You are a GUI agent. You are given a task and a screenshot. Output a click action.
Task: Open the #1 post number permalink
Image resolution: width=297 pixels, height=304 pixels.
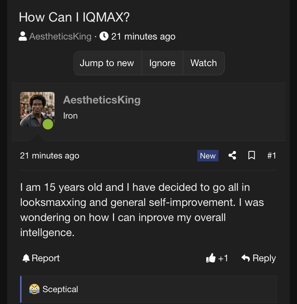[272, 155]
